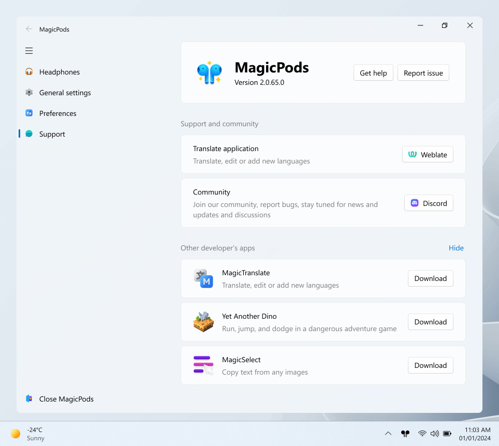Click the back arrow in title bar
This screenshot has width=499, height=446.
[29, 29]
